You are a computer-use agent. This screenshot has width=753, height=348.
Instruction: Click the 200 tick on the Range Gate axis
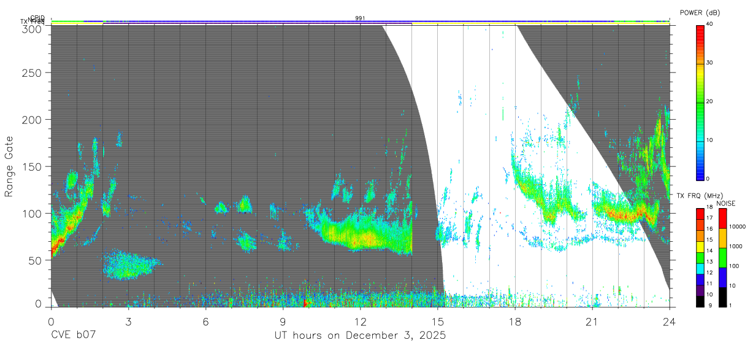pyautogui.click(x=33, y=119)
